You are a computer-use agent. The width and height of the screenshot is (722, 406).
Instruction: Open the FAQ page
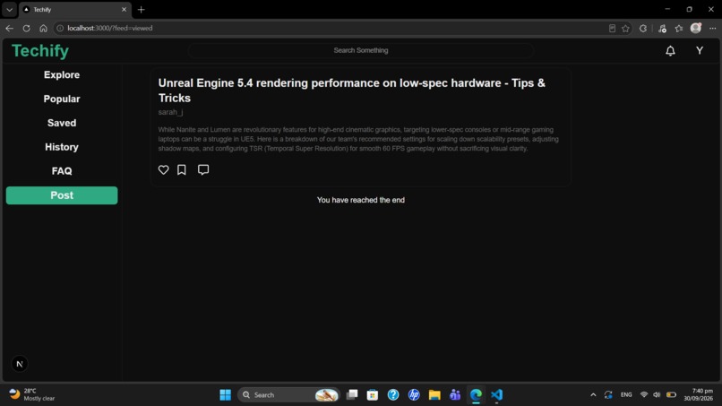click(x=62, y=171)
